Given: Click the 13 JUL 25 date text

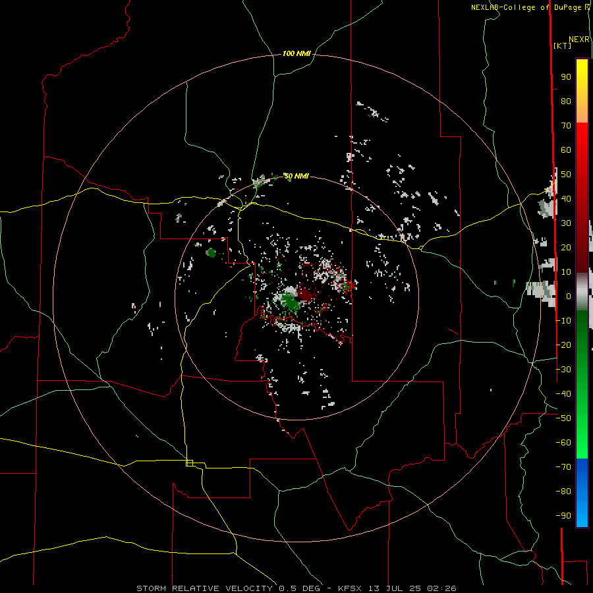Looking at the screenshot, I should 395,588.
